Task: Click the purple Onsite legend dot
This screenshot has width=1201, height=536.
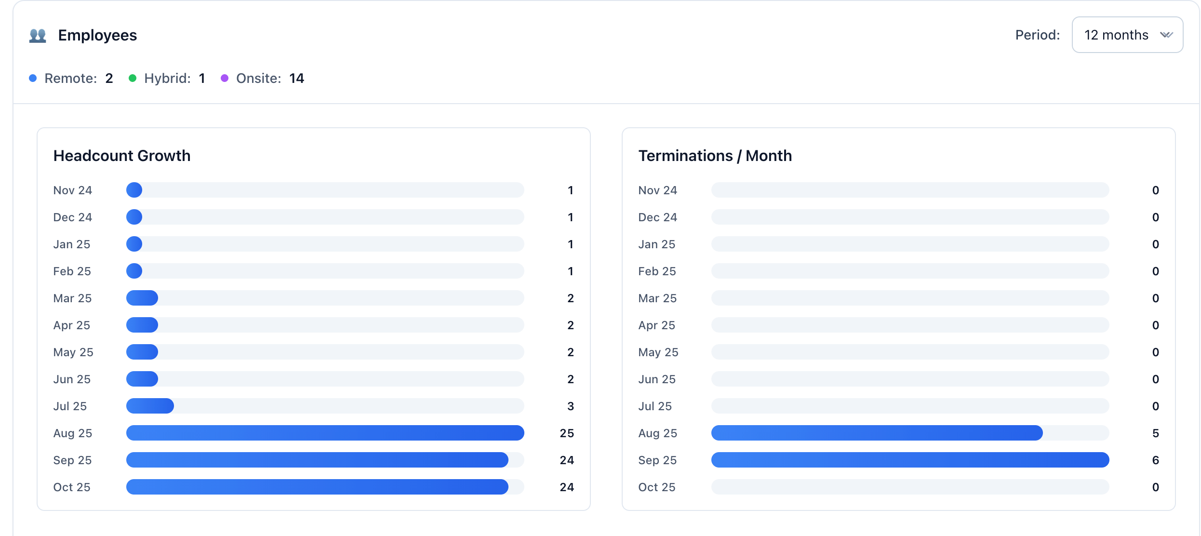Action: click(225, 78)
